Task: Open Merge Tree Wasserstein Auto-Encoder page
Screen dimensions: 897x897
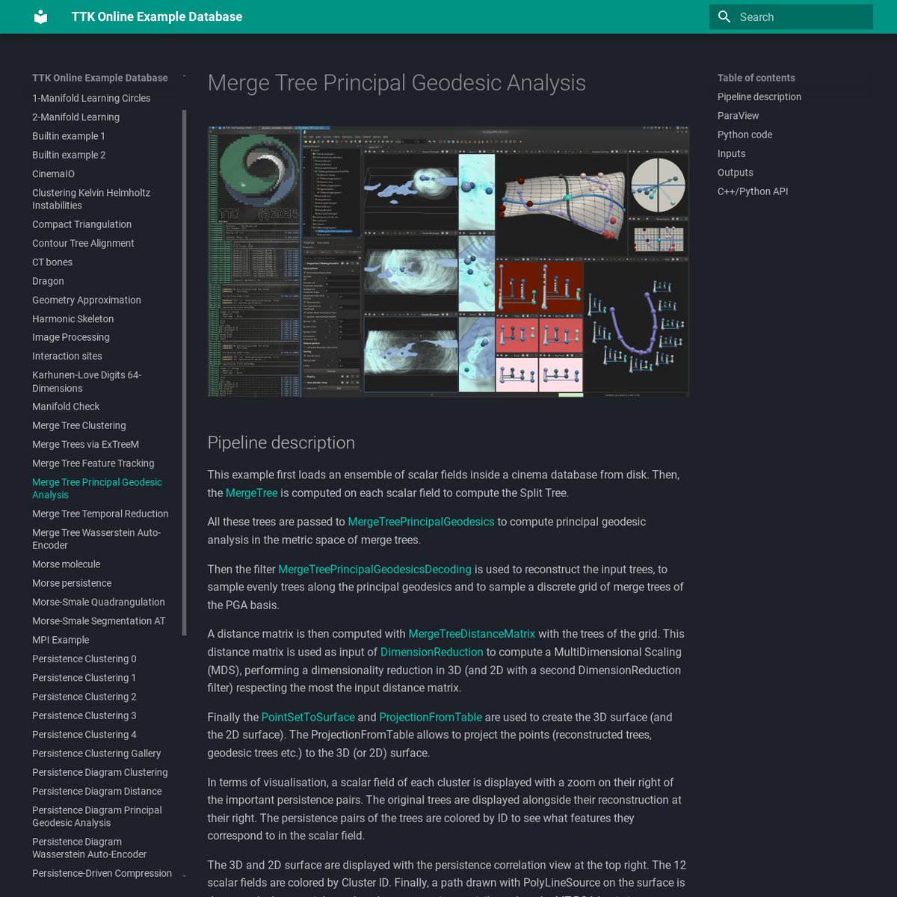Action: tap(96, 539)
